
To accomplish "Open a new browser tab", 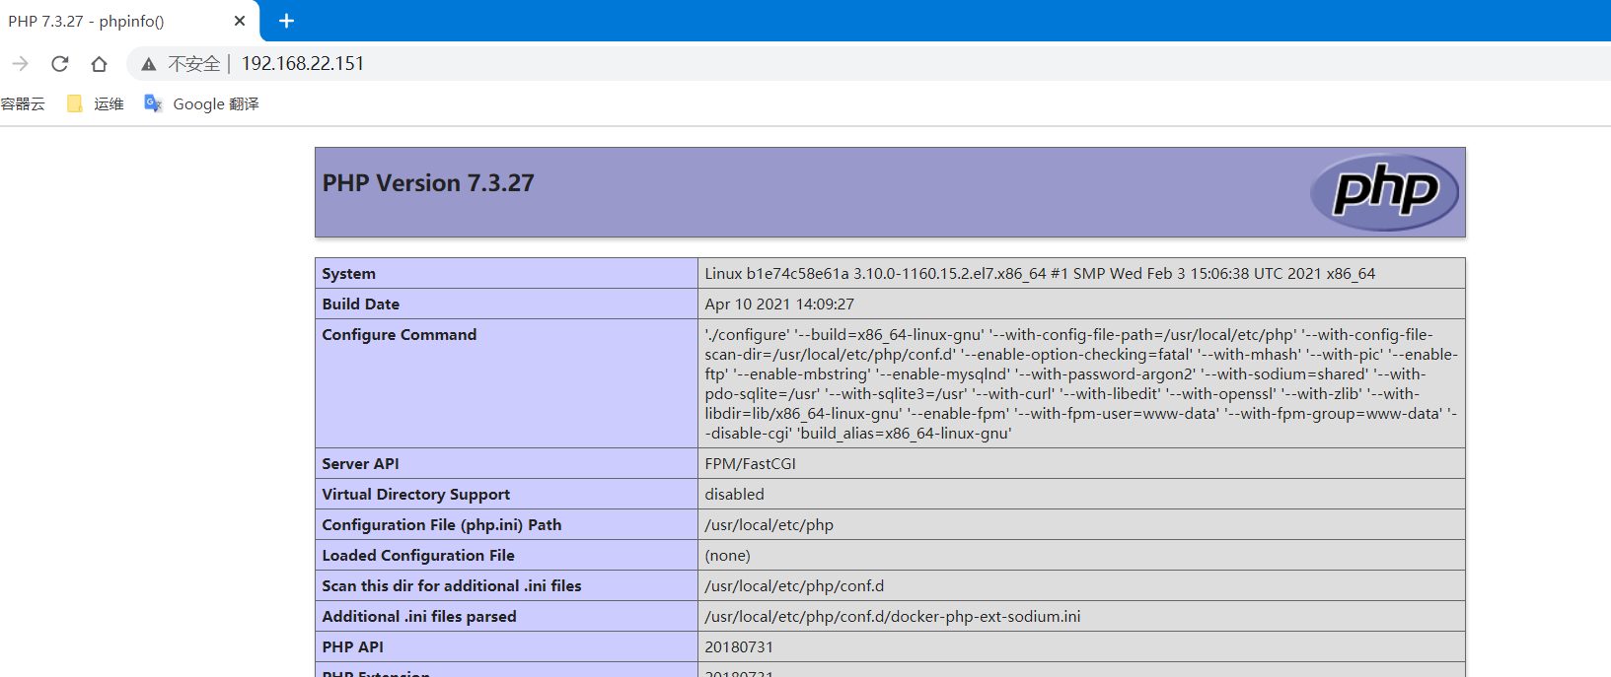I will [x=286, y=21].
